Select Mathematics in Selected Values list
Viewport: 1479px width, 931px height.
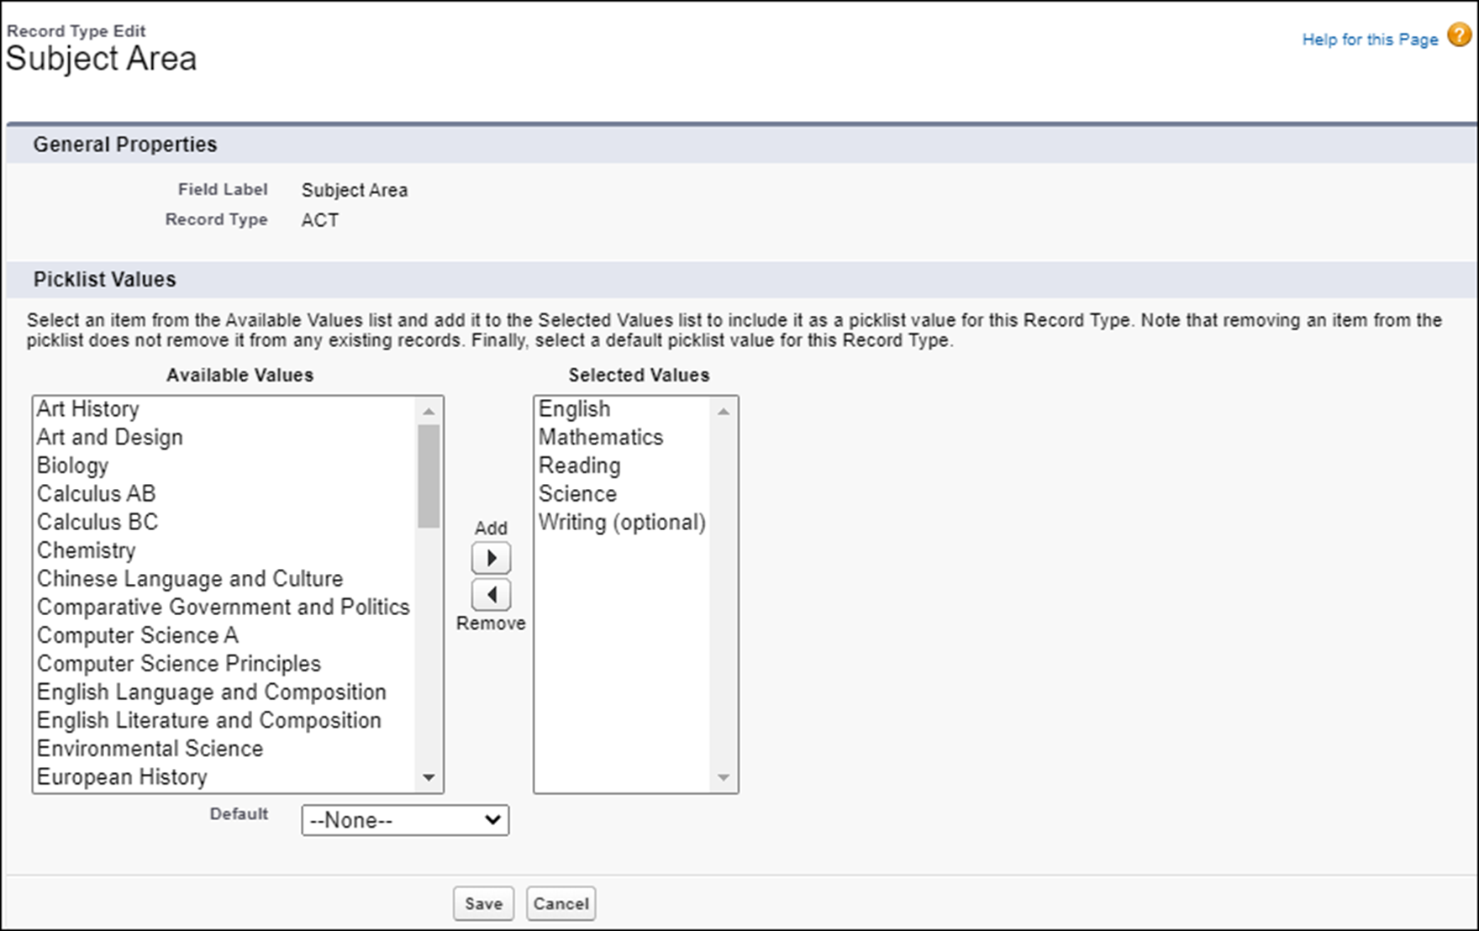[624, 438]
